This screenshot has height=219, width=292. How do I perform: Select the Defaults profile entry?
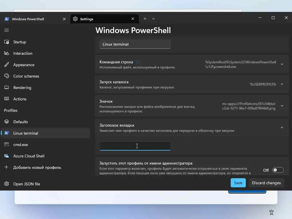tap(45, 121)
